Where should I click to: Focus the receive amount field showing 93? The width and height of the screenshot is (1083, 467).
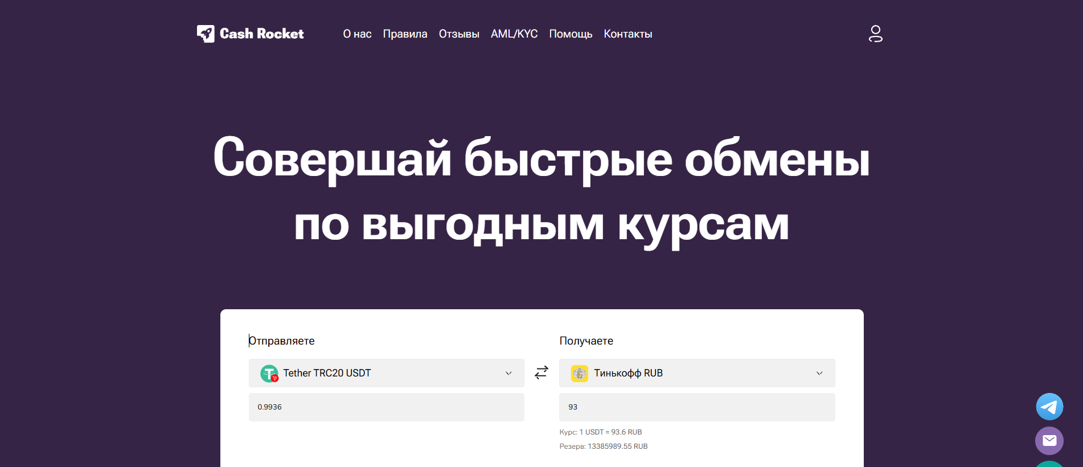696,407
